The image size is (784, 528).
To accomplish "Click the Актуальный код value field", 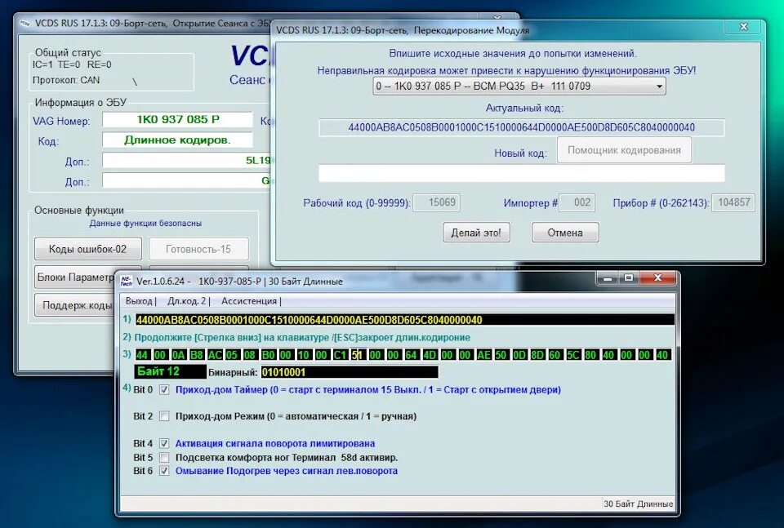I will [522, 127].
